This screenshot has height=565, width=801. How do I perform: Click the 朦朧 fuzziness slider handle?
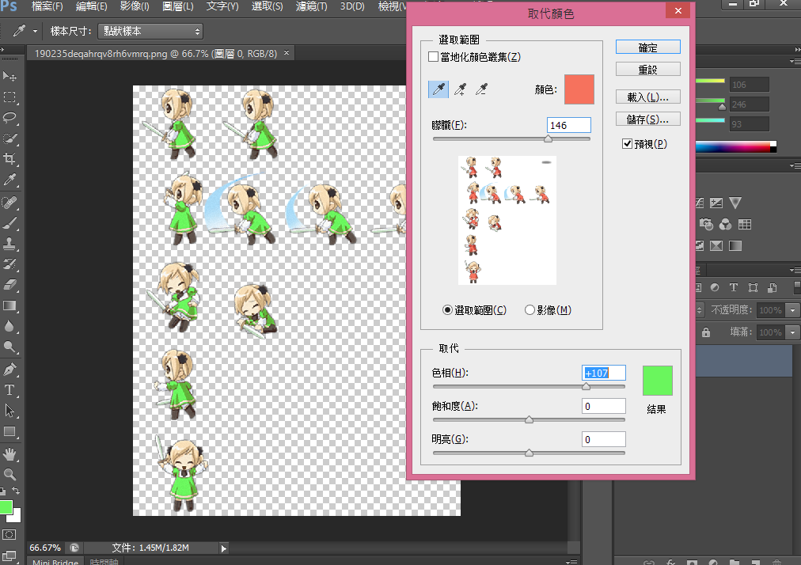[x=549, y=138]
